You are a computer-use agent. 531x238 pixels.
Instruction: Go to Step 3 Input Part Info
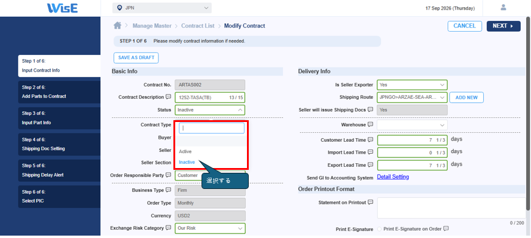(59, 118)
